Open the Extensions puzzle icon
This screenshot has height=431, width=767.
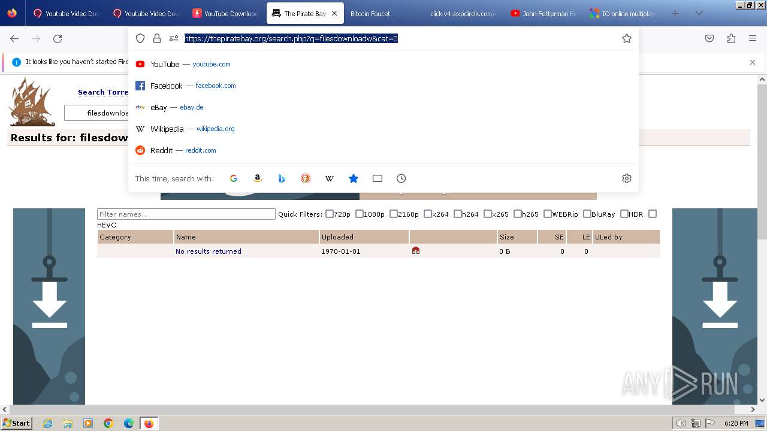731,38
